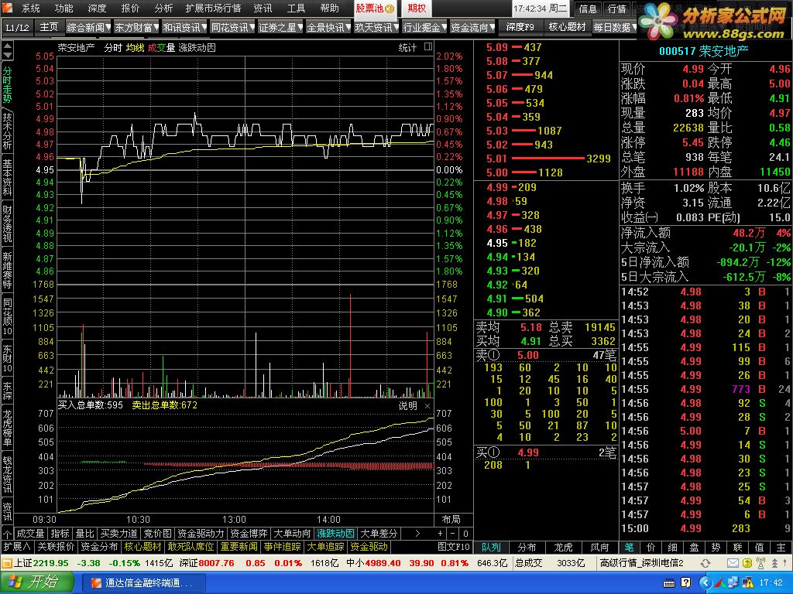The width and height of the screenshot is (793, 594).
Task: Switch to the 期权 tab
Action: pyautogui.click(x=417, y=8)
